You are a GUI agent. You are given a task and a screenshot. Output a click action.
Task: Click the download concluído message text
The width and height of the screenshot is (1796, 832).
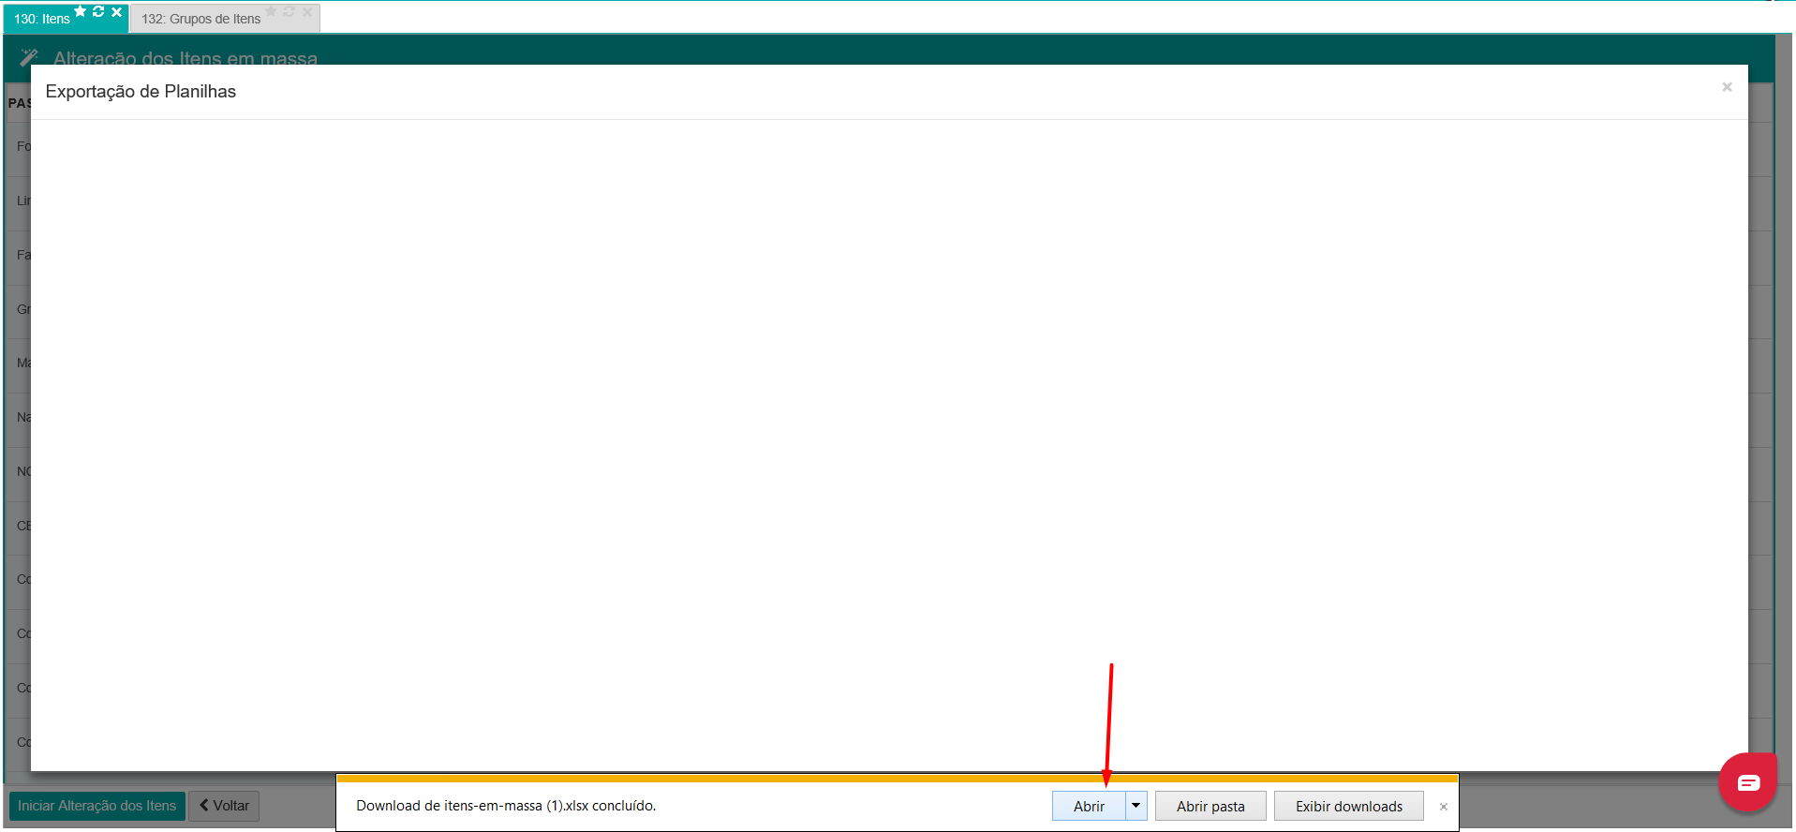click(x=506, y=806)
